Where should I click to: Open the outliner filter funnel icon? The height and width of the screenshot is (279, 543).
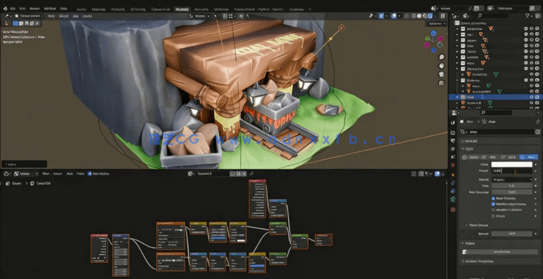tap(528, 16)
